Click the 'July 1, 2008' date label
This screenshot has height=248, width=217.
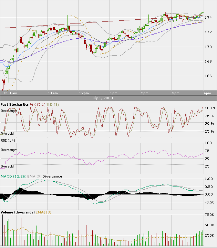pos(102,98)
